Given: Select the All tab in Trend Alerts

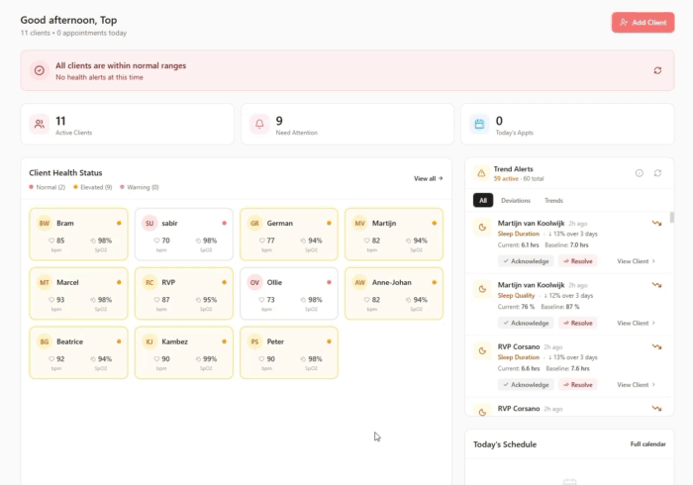Looking at the screenshot, I should (483, 201).
